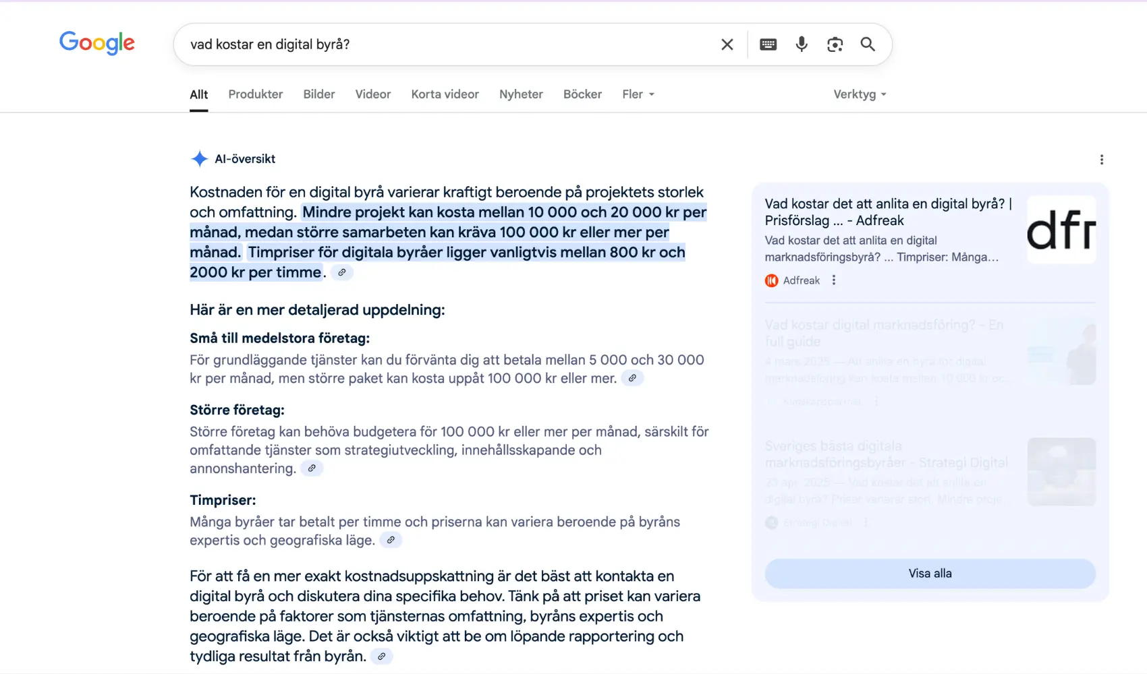Open 'Vad kostar digital marknadsföring?' guide link

[x=885, y=333]
